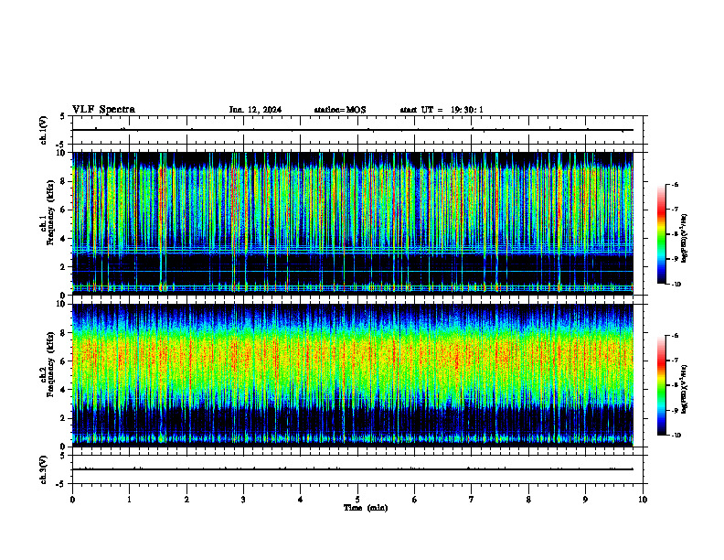Click the '5' tick on ch.1(V) axis

point(63,116)
